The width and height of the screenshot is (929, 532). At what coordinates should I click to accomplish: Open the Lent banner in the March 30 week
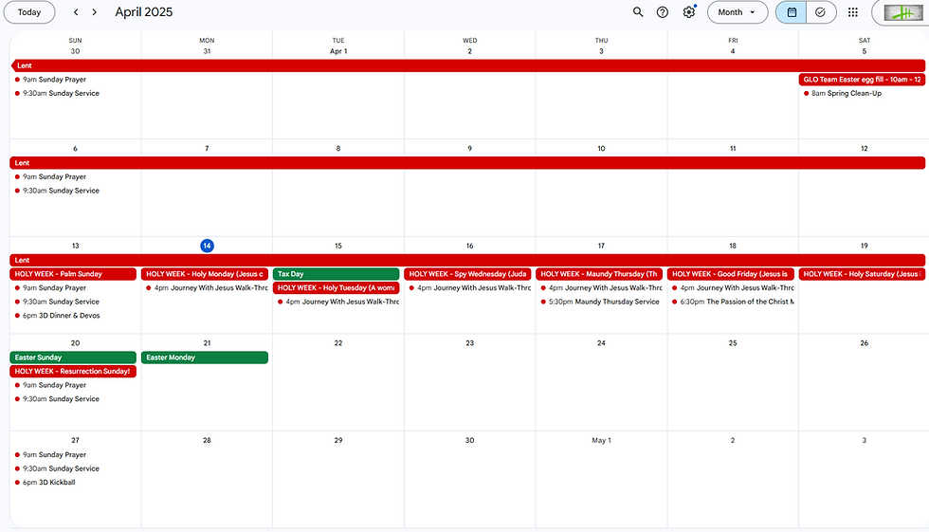[x=468, y=65]
